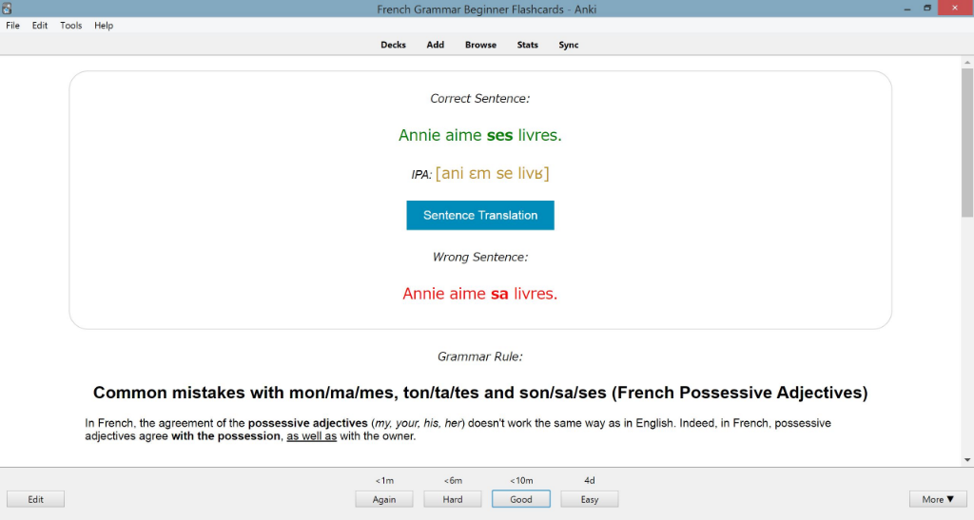Viewport: 974px width, 520px height.
Task: Open the card Browse window
Action: tap(480, 45)
